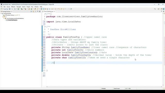Open the Help menu
Viewport: 165px width, 93px height.
tap(41, 7)
